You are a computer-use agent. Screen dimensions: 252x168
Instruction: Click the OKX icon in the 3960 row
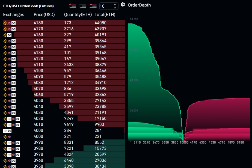[x=13, y=161]
